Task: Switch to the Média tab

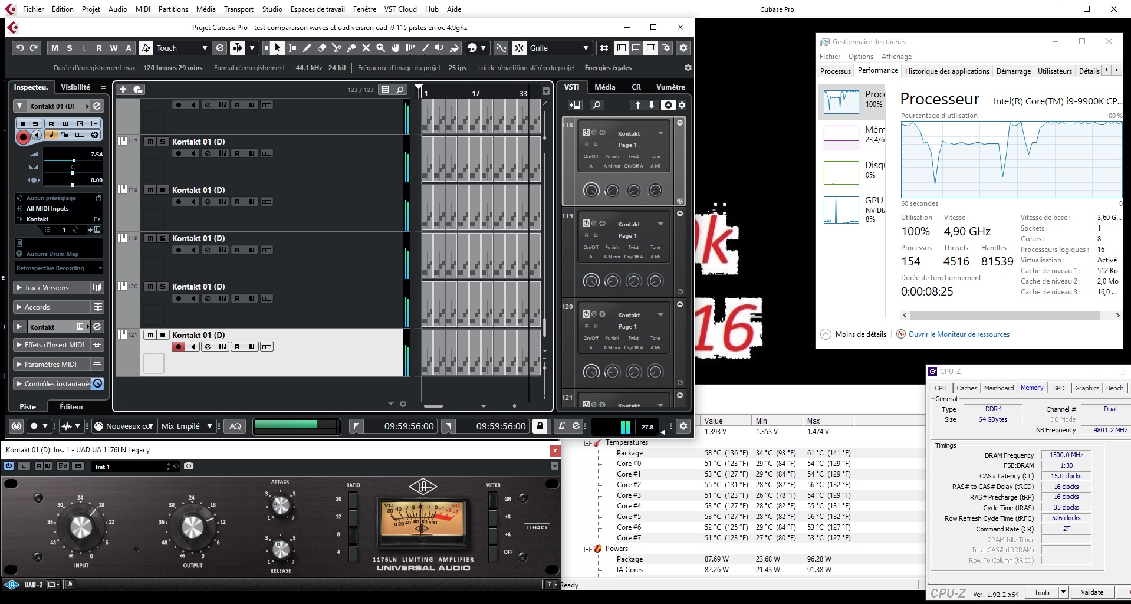Action: (x=604, y=87)
